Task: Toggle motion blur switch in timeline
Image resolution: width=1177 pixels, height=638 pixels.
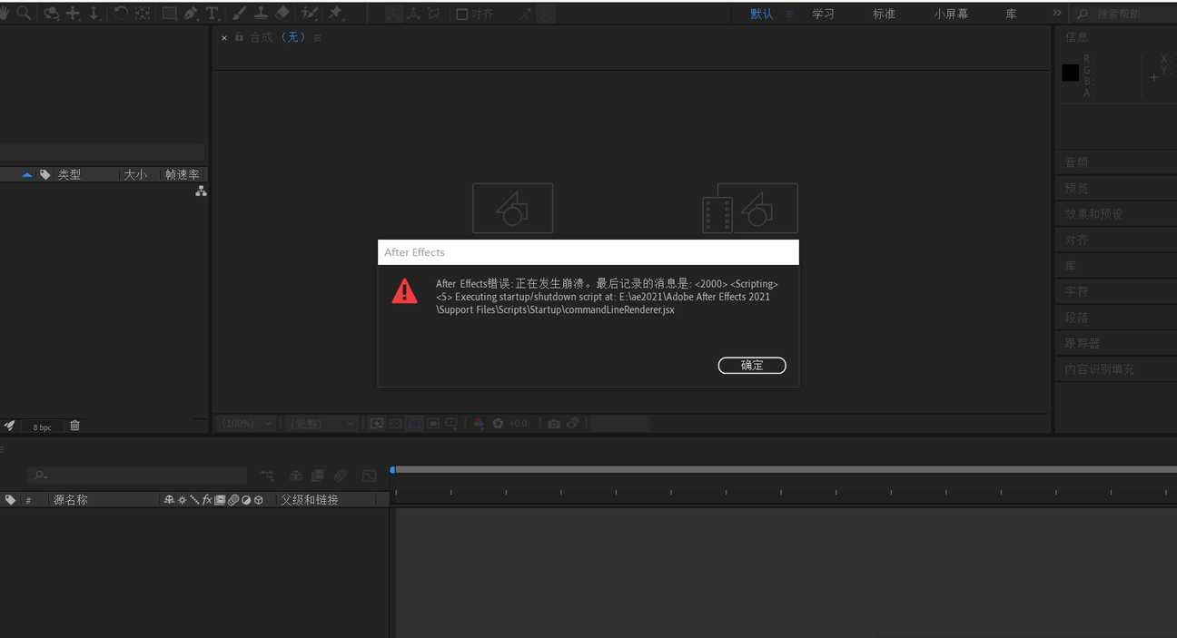Action: [340, 476]
